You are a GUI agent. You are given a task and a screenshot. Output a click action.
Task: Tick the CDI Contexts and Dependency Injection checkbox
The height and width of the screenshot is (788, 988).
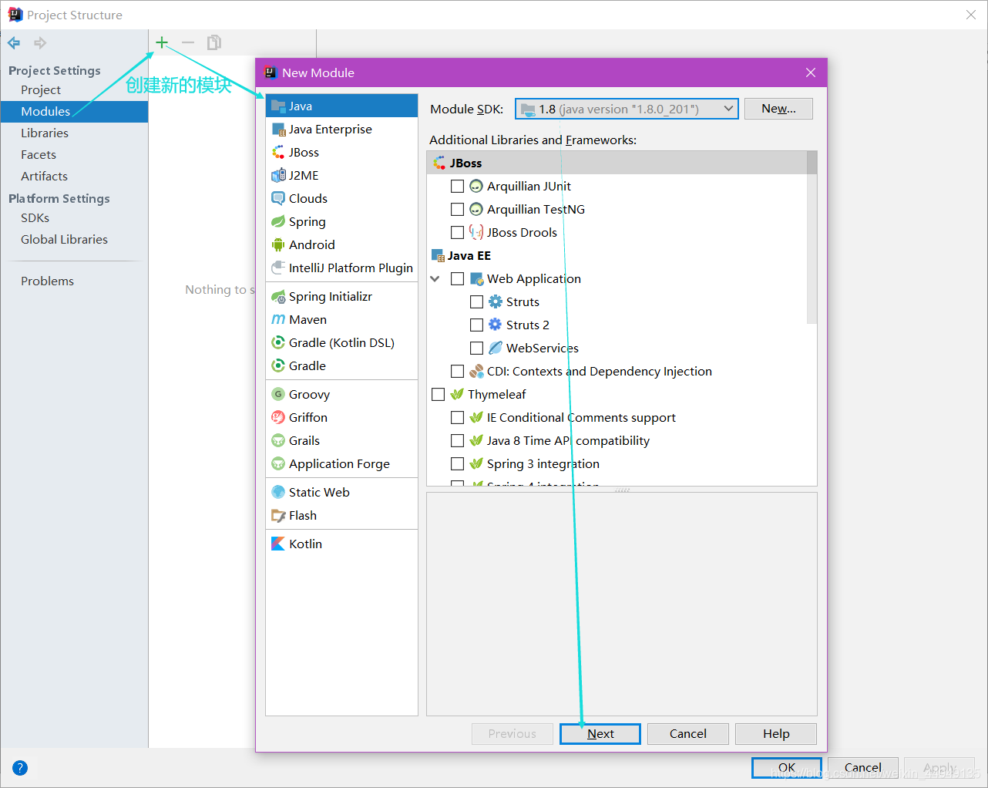(x=457, y=371)
